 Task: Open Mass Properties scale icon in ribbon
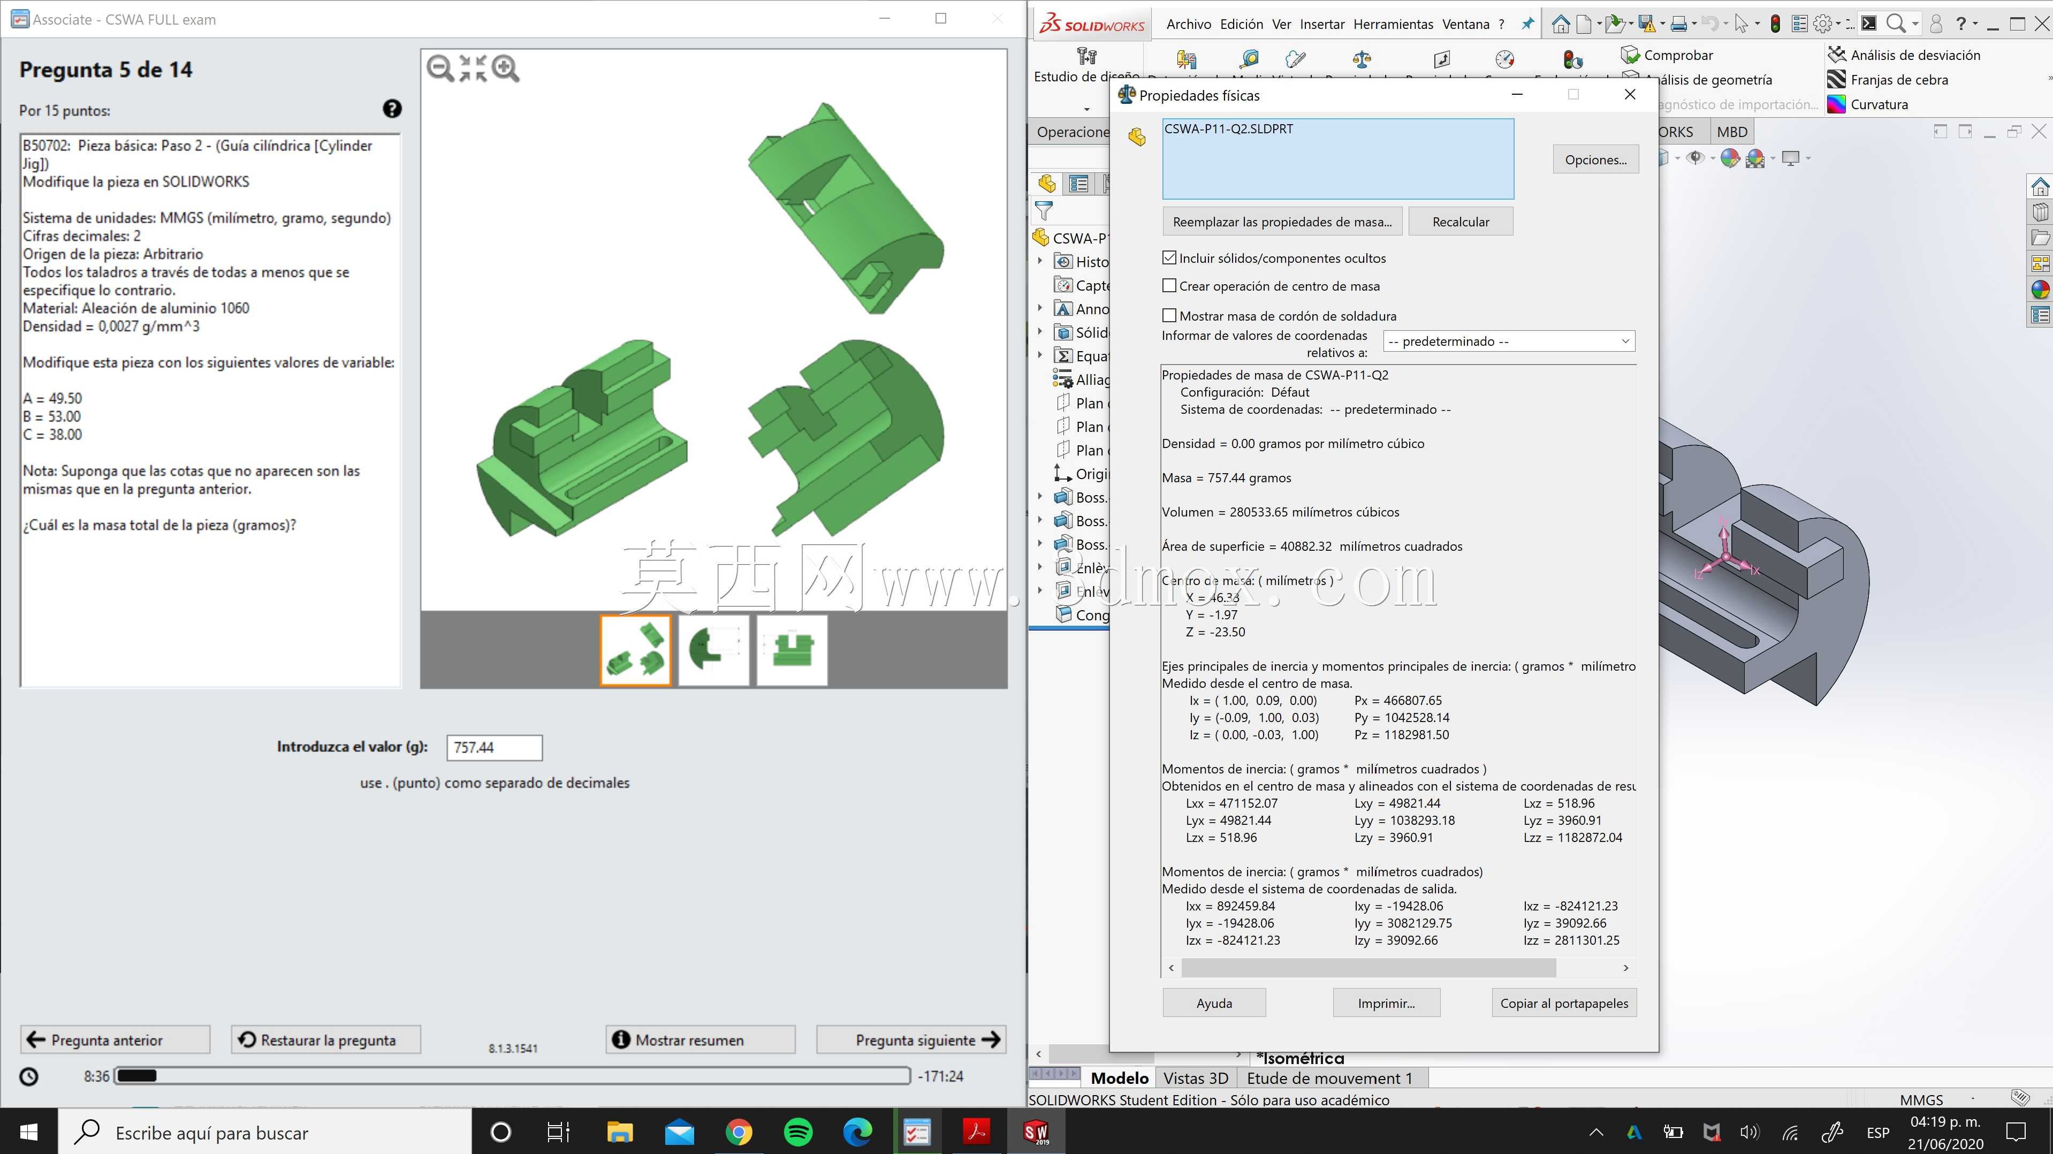pyautogui.click(x=1362, y=59)
